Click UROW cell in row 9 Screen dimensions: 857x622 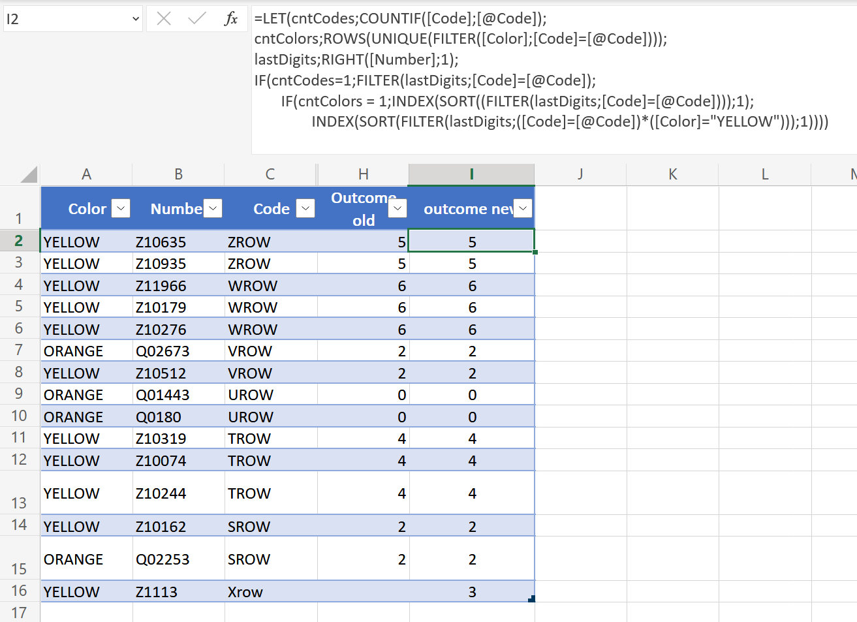click(271, 394)
